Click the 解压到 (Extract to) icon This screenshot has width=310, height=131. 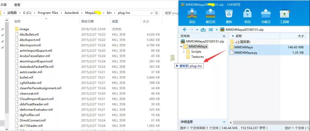[210, 16]
